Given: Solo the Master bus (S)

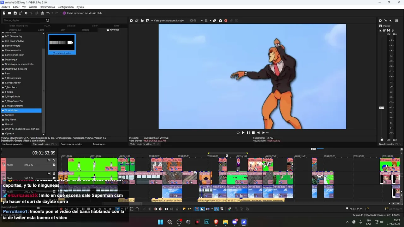Looking at the screenshot, I should point(393,30).
